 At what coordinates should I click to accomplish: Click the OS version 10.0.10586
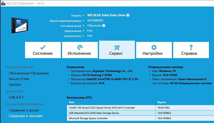170,75
